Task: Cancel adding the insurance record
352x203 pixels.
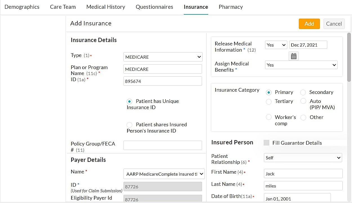Action: (334, 24)
